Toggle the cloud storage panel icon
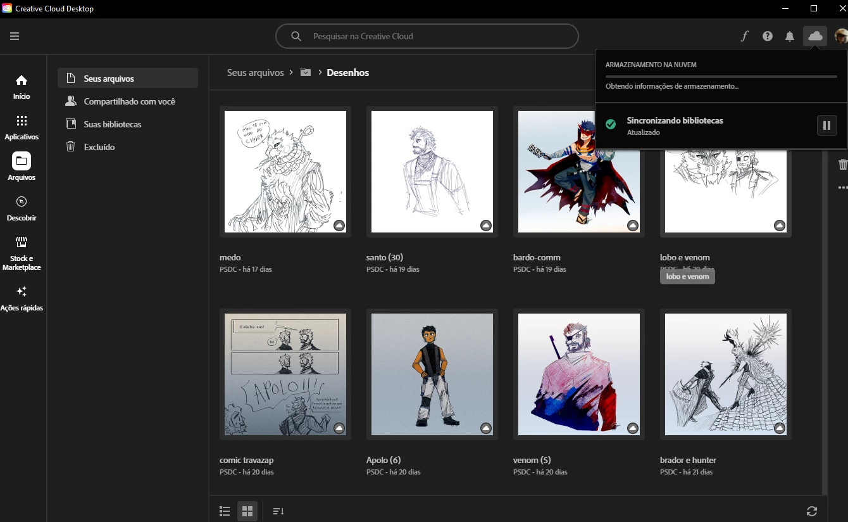Image resolution: width=848 pixels, height=522 pixels. pyautogui.click(x=815, y=36)
